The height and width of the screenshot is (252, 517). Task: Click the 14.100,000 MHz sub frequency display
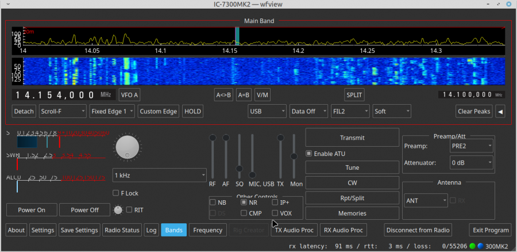(472, 94)
